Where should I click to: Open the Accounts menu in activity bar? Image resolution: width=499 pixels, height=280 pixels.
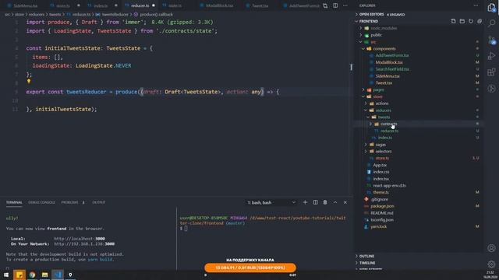[x=491, y=248]
